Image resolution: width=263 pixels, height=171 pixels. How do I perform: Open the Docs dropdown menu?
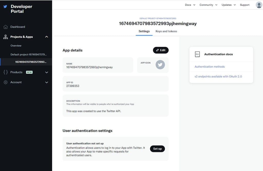[x=190, y=5]
